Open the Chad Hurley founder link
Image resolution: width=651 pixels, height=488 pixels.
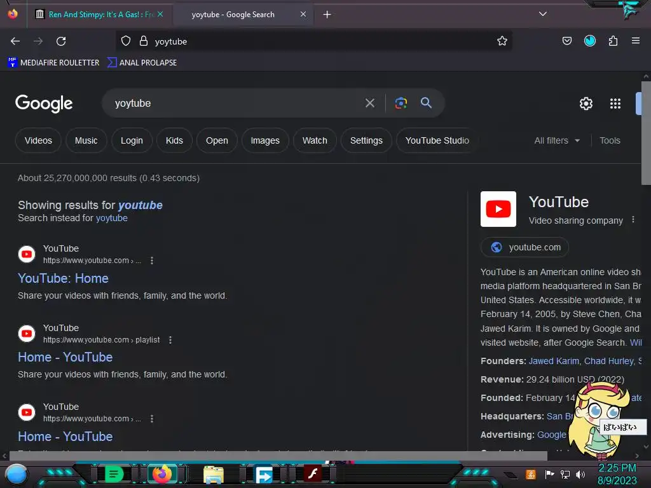coord(609,361)
